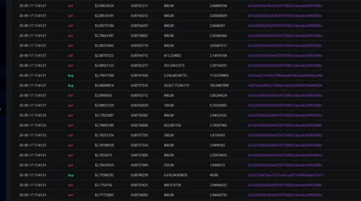Viewport: 361px width, 201px height.
Task: Open address link in the $2.78661487 sell row
Action: [x=285, y=36]
